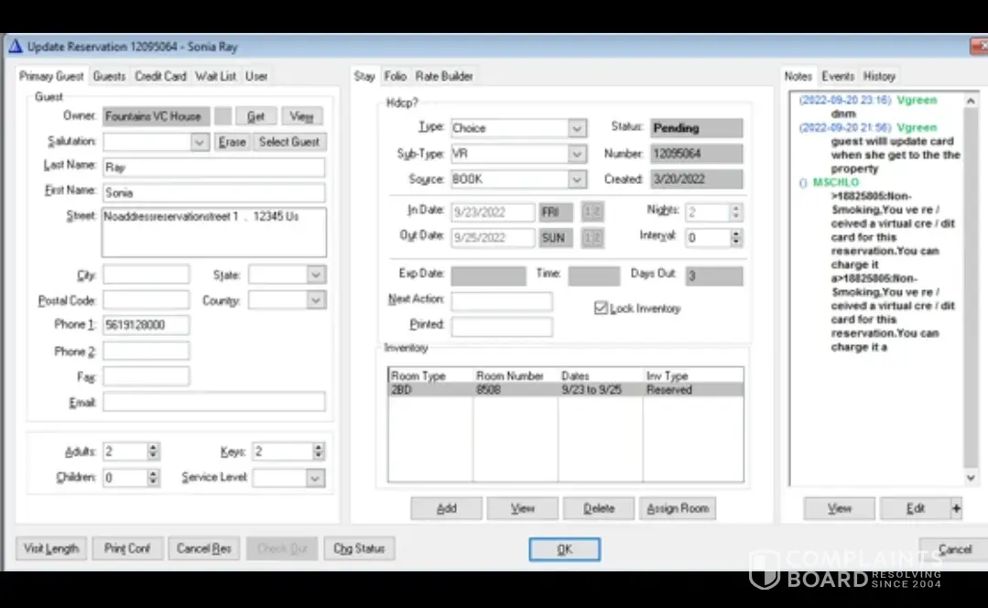Adjust the Keys count stepper
This screenshot has width=988, height=608.
tap(318, 451)
